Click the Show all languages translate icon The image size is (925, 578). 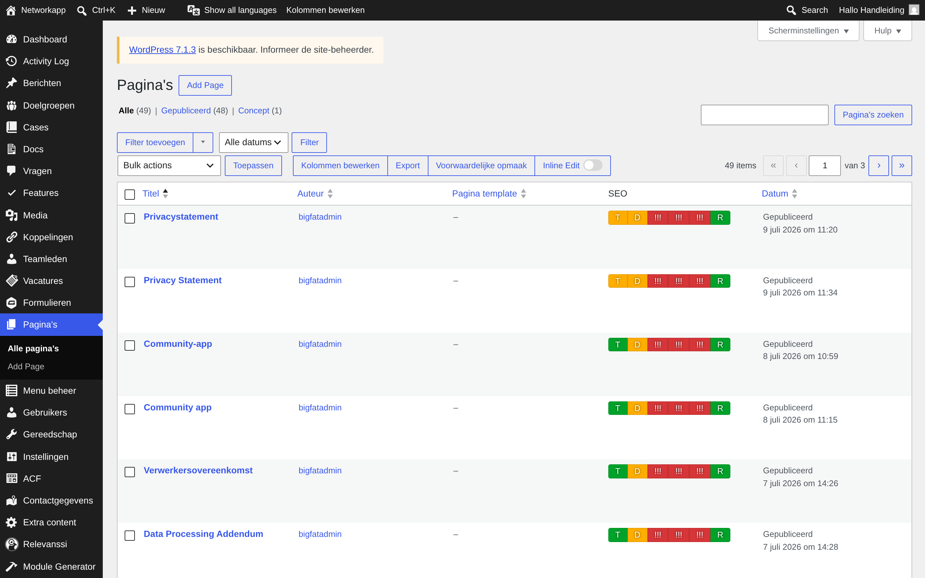click(x=193, y=10)
